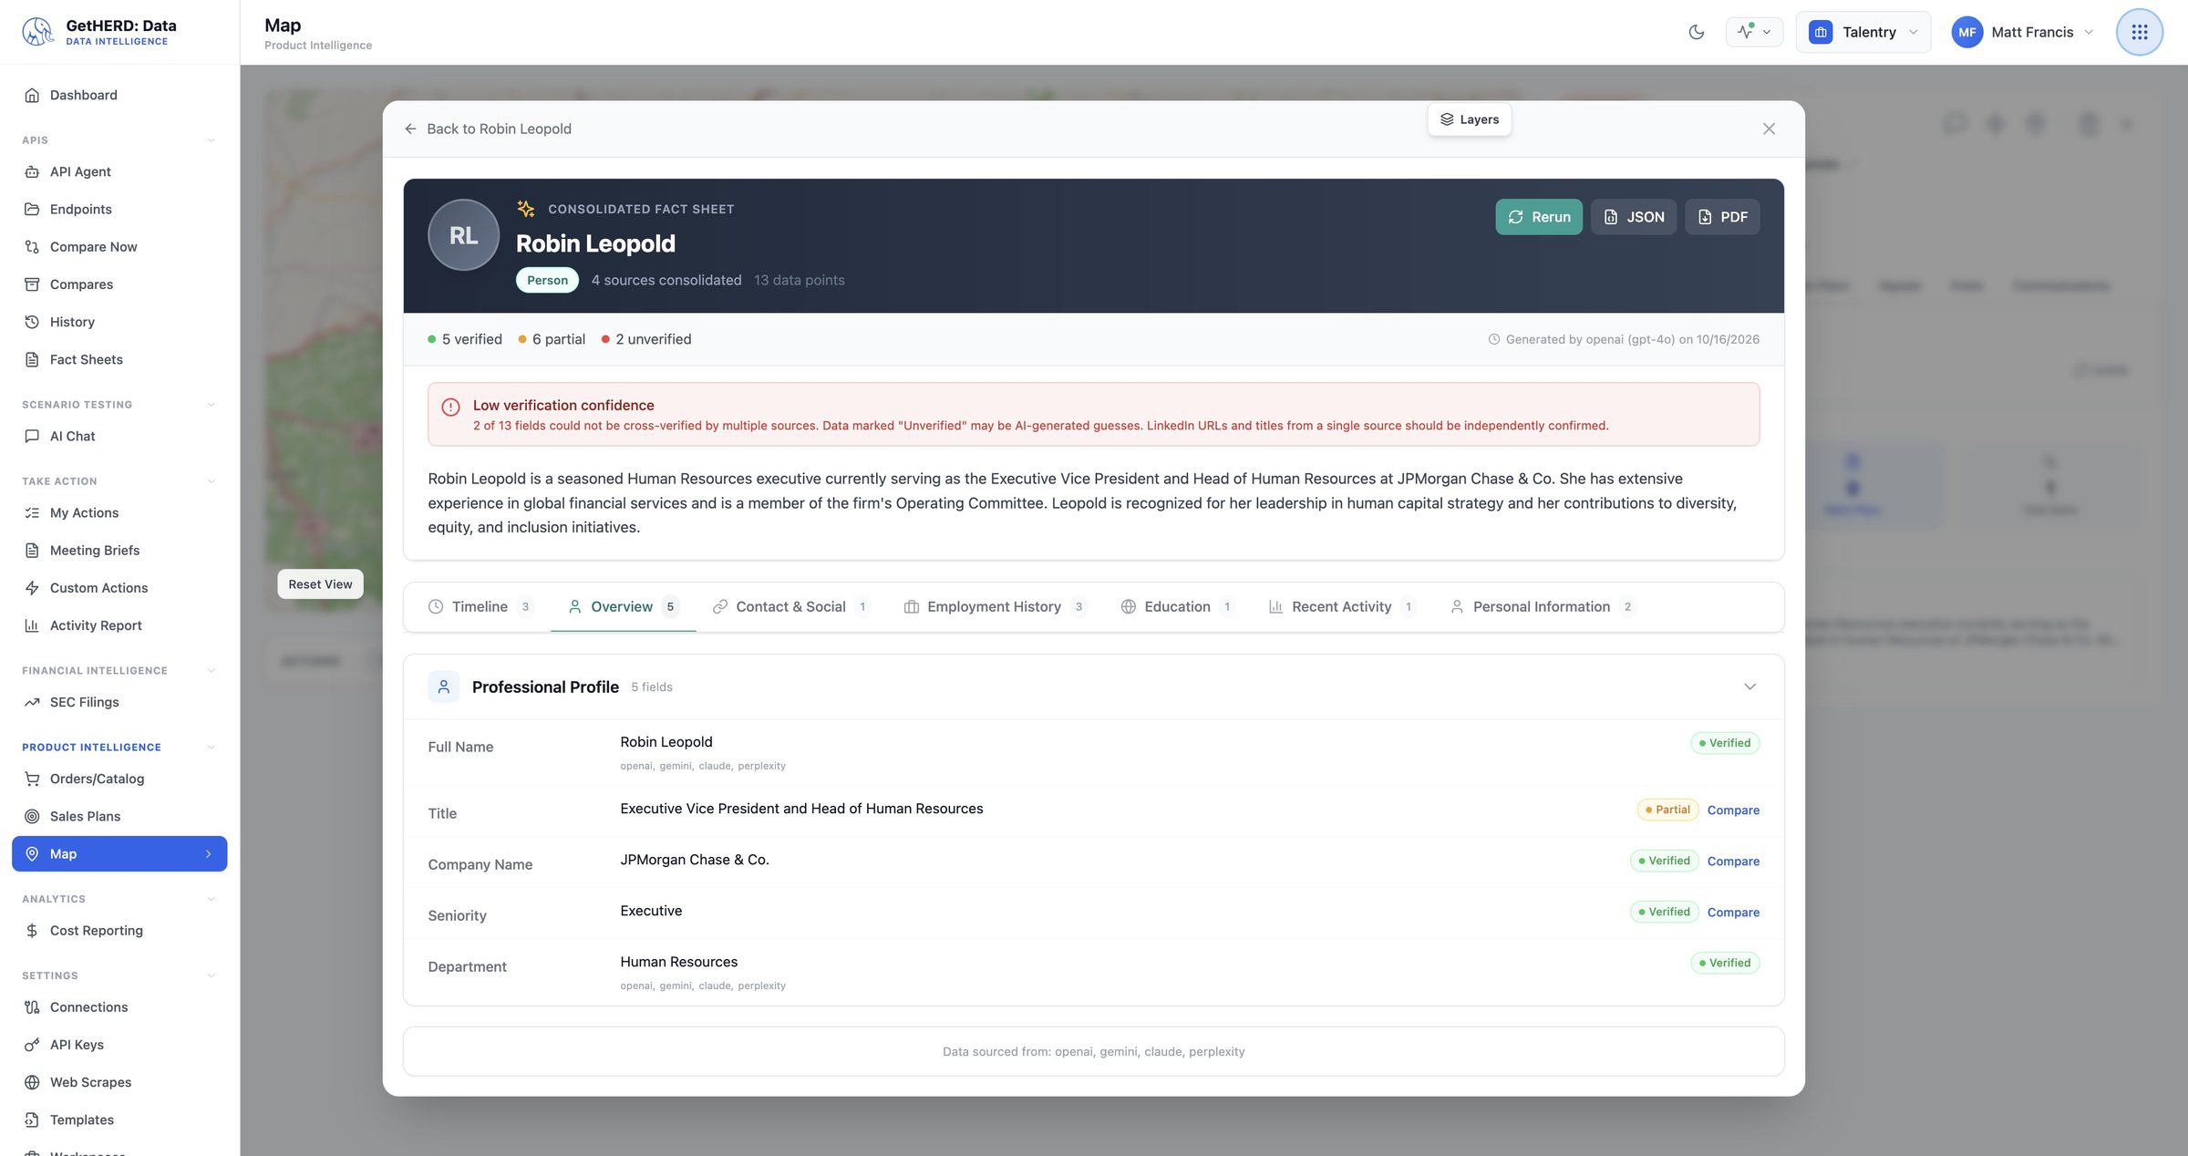The width and height of the screenshot is (2188, 1156).
Task: Switch to the Timeline tab
Action: 480,606
